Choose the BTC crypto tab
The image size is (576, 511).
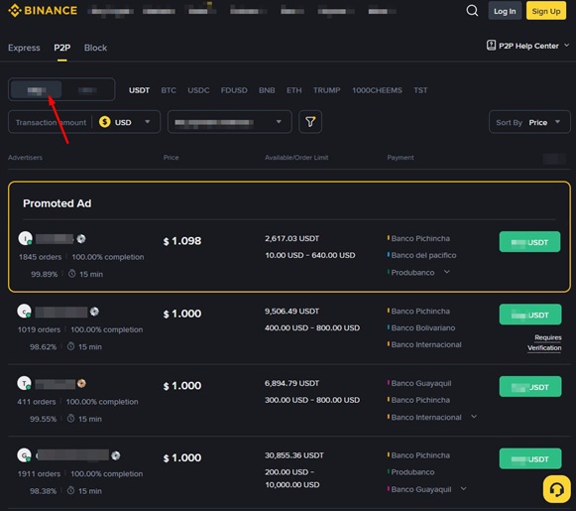coord(169,90)
